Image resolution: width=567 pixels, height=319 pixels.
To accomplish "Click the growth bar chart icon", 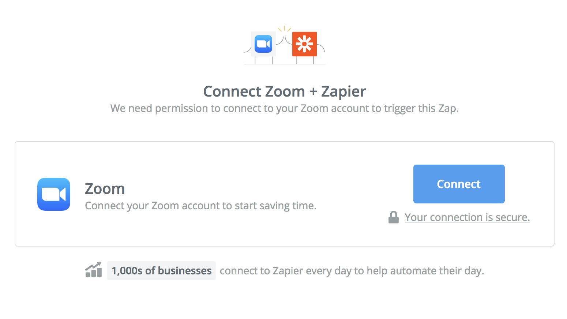I will pos(94,270).
